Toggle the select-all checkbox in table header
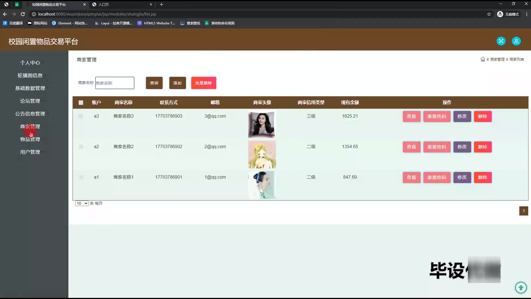The image size is (531, 299). click(x=81, y=103)
